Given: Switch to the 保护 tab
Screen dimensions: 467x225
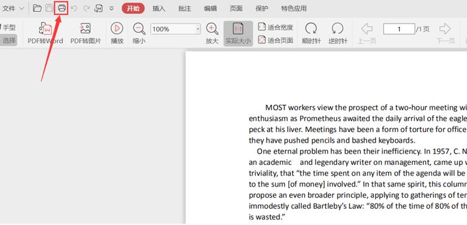Looking at the screenshot, I should pyautogui.click(x=262, y=9).
